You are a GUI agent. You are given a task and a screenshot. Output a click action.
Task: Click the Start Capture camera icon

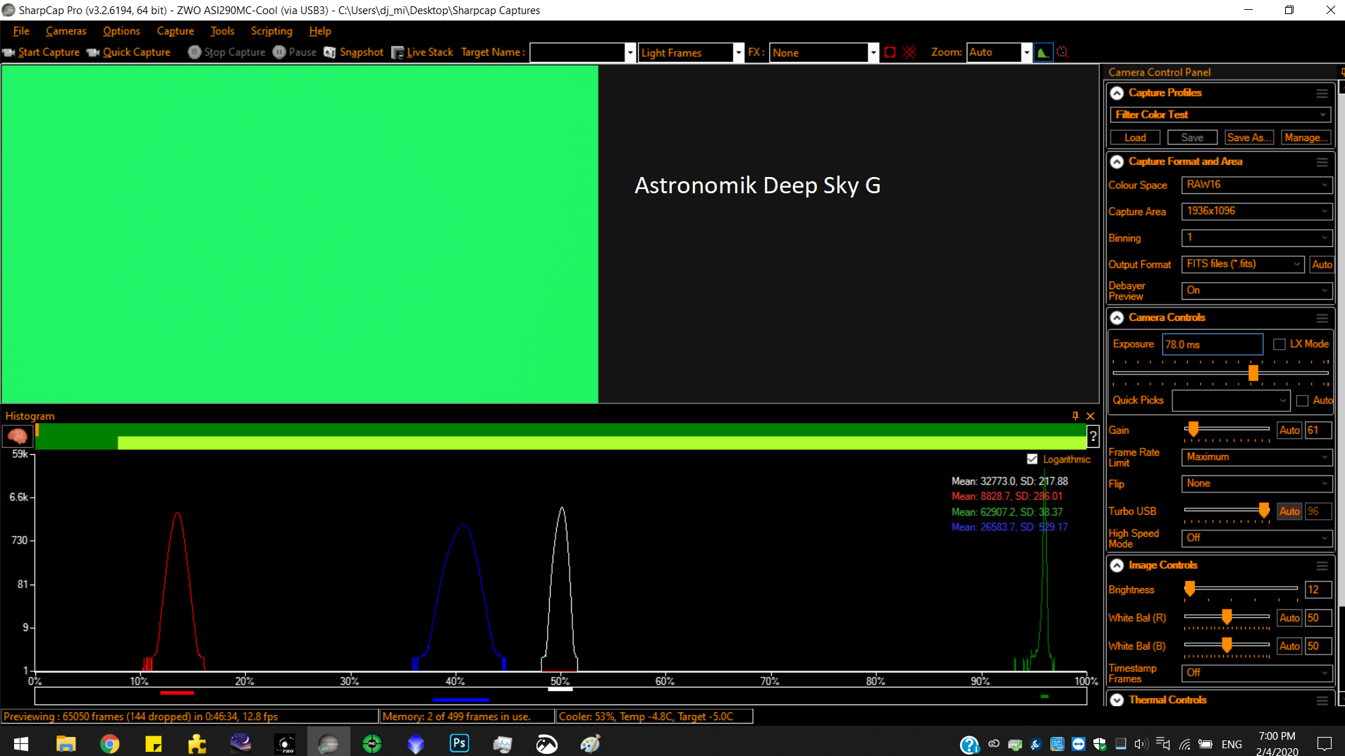pos(9,52)
